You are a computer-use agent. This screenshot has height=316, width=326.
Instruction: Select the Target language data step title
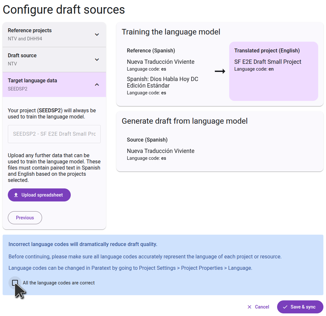click(32, 81)
